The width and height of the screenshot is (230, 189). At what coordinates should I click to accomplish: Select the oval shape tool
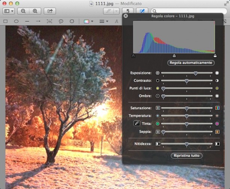[16, 21]
